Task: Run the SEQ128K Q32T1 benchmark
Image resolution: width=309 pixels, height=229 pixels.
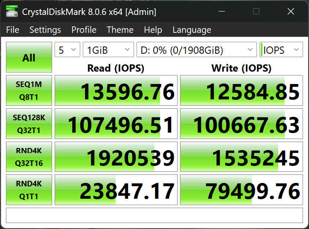Action: point(29,123)
